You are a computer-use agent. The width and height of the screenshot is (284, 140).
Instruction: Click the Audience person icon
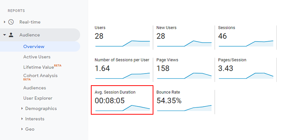point(11,35)
